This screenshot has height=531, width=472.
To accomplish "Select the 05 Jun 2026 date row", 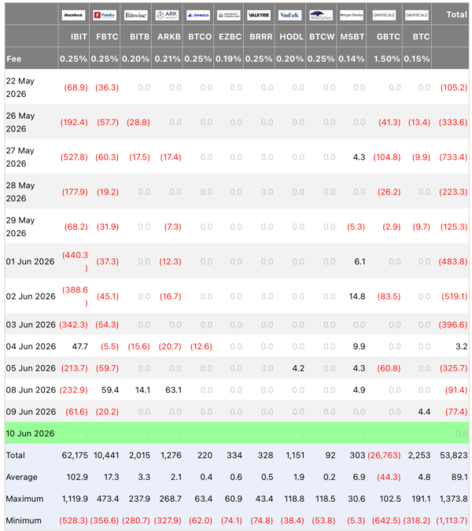I will 237,368.
